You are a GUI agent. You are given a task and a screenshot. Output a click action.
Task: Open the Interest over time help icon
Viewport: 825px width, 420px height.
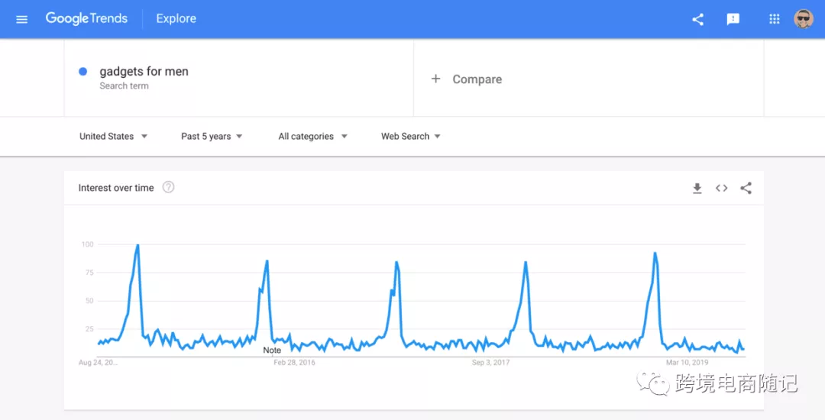click(169, 187)
